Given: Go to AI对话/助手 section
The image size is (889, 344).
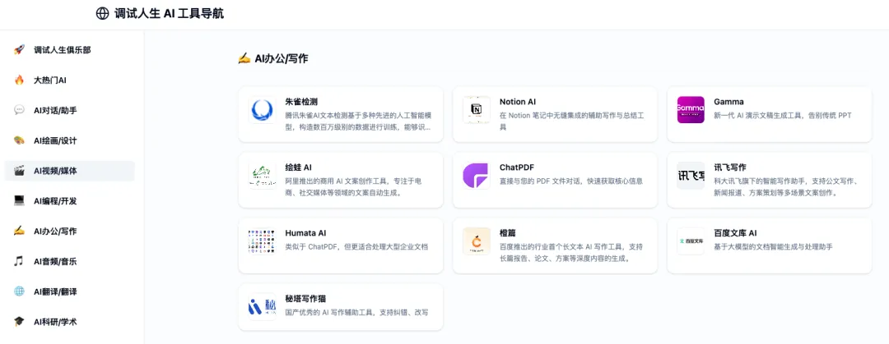Looking at the screenshot, I should tap(70, 110).
